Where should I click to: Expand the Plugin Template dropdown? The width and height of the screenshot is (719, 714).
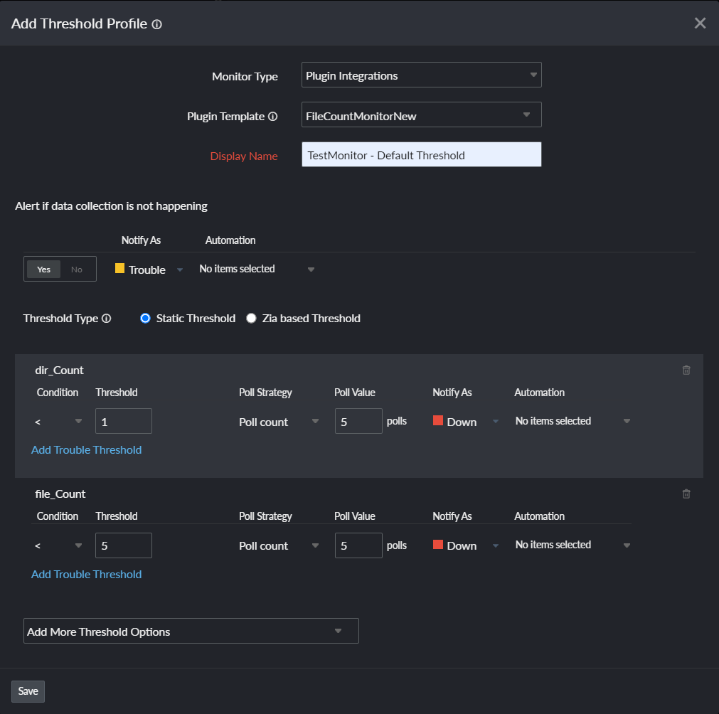pyautogui.click(x=421, y=114)
